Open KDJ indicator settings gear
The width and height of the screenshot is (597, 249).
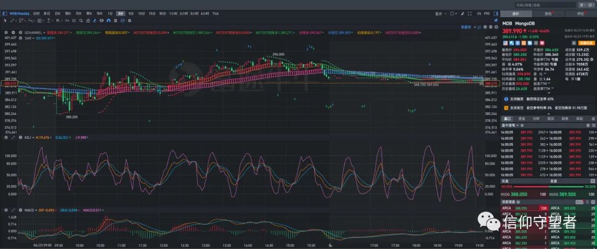(6, 137)
